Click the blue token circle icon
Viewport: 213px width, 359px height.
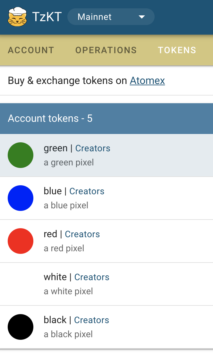(21, 198)
